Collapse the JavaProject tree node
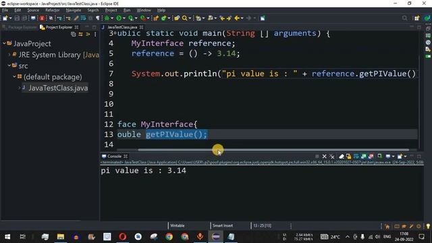This screenshot has height=243, width=432. tap(4, 43)
